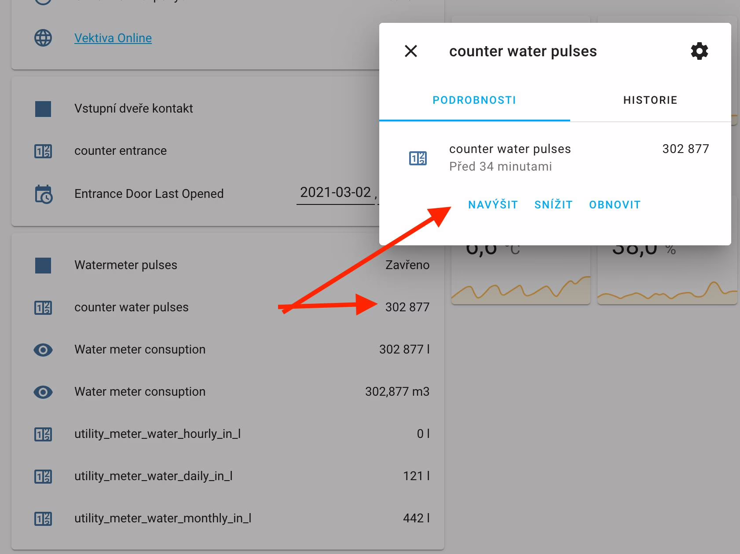Open utility_meter_water_daily_in_l entity row

[153, 476]
